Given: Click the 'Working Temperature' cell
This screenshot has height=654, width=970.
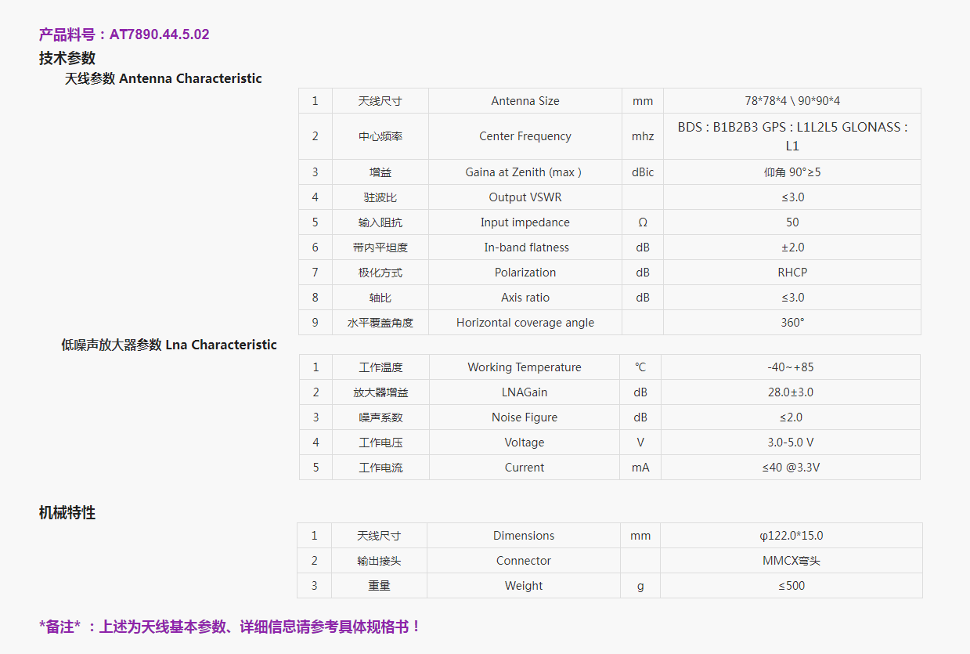Looking at the screenshot, I should tap(525, 367).
